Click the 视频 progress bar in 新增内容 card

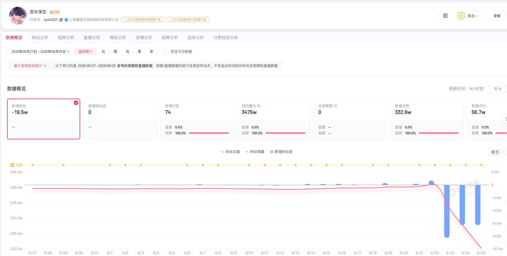pos(209,133)
